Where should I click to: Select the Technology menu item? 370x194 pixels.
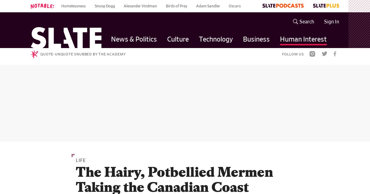click(x=216, y=39)
